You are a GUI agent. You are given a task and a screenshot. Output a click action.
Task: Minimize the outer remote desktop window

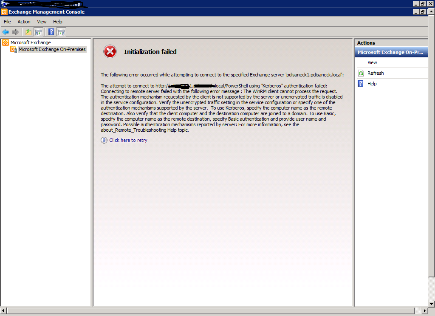coord(416,3)
